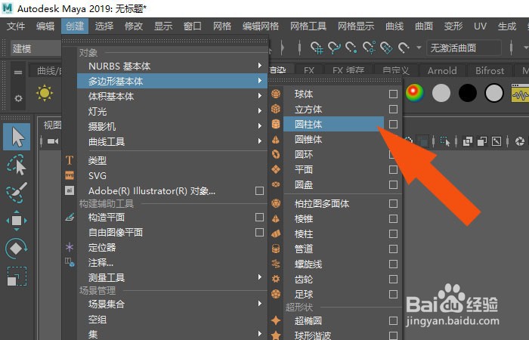The image size is (529, 340).
Task: Choose 空组 in the create menu
Action: click(97, 319)
